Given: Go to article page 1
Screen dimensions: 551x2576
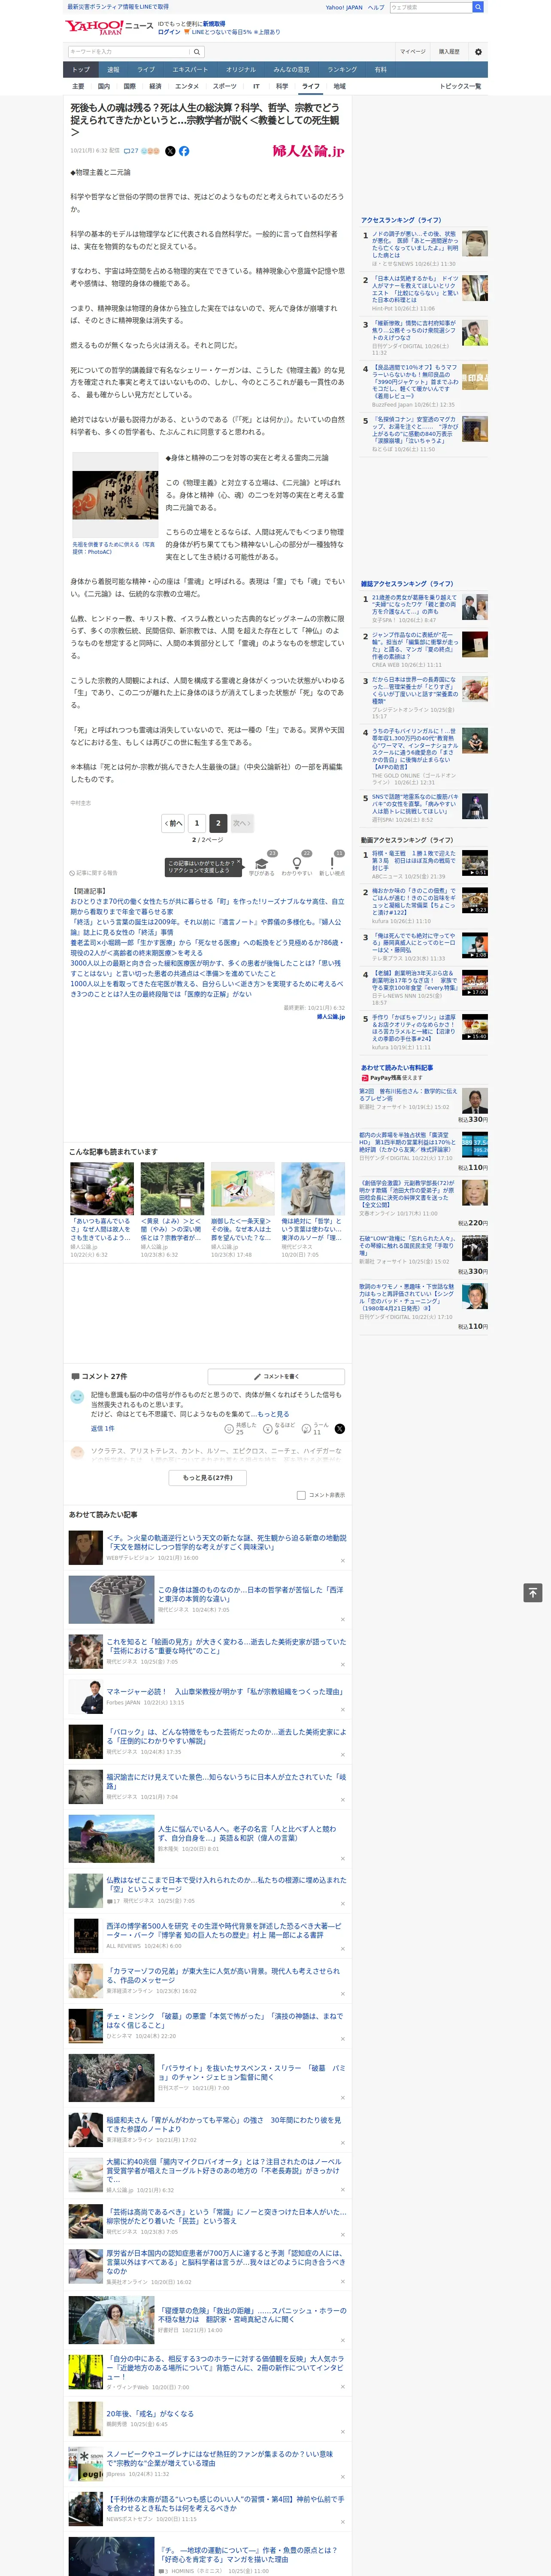Looking at the screenshot, I should pos(196,823).
